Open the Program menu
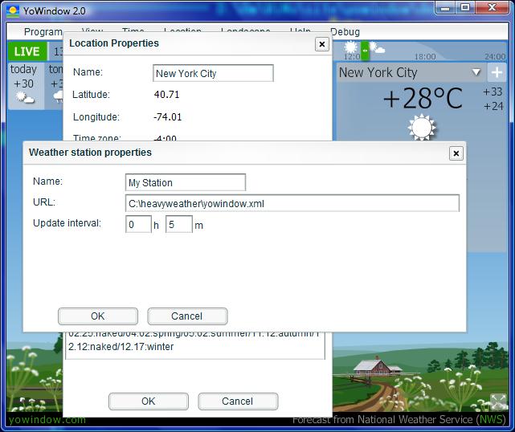Screen dimensions: 515x432 [x=43, y=32]
